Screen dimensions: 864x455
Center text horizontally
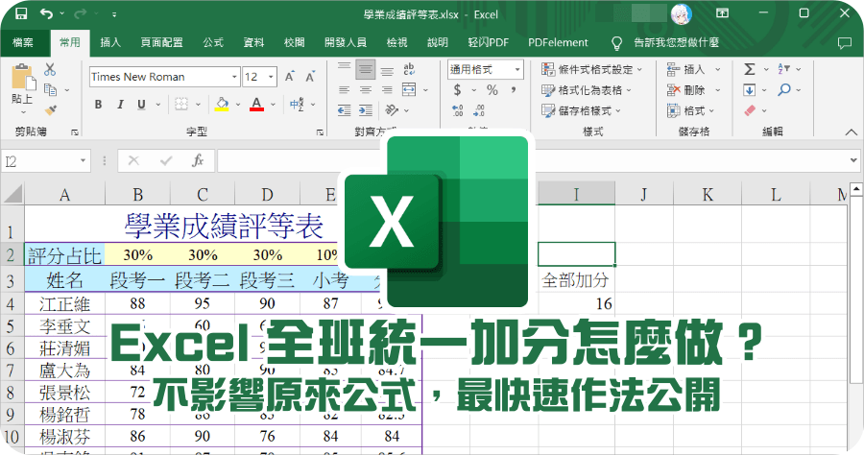tap(366, 90)
